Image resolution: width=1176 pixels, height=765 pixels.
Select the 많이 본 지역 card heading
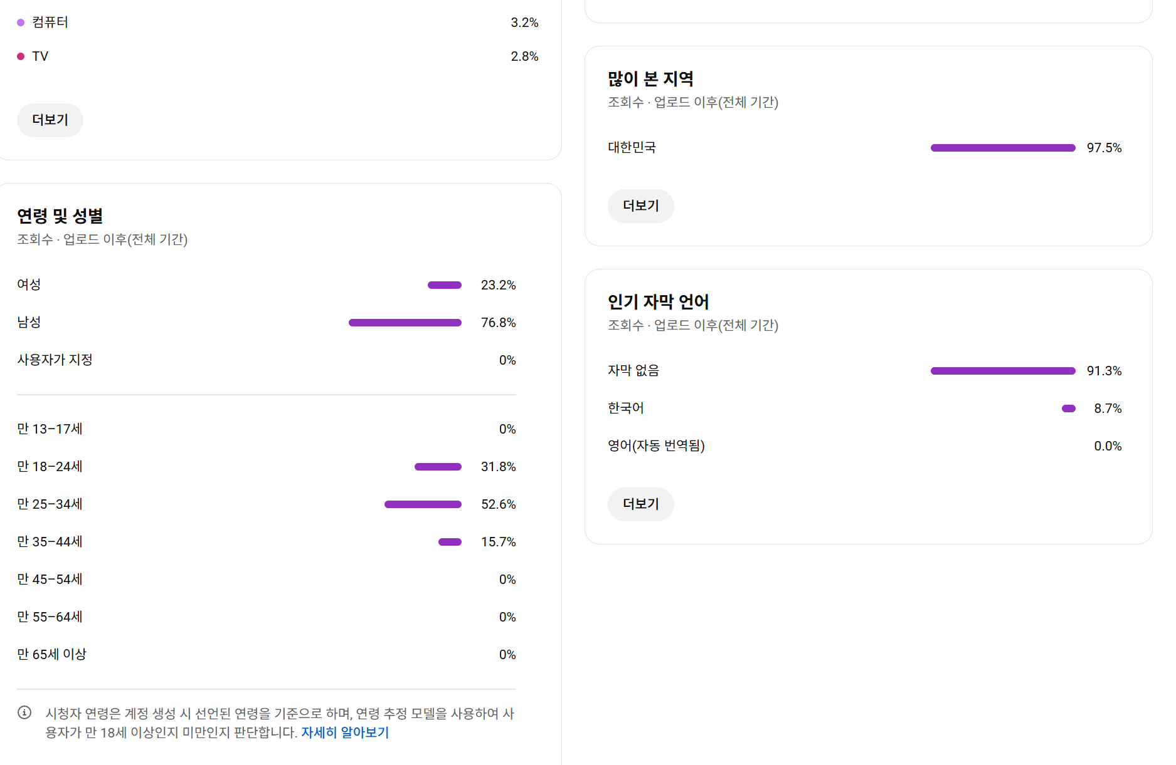pyautogui.click(x=650, y=79)
